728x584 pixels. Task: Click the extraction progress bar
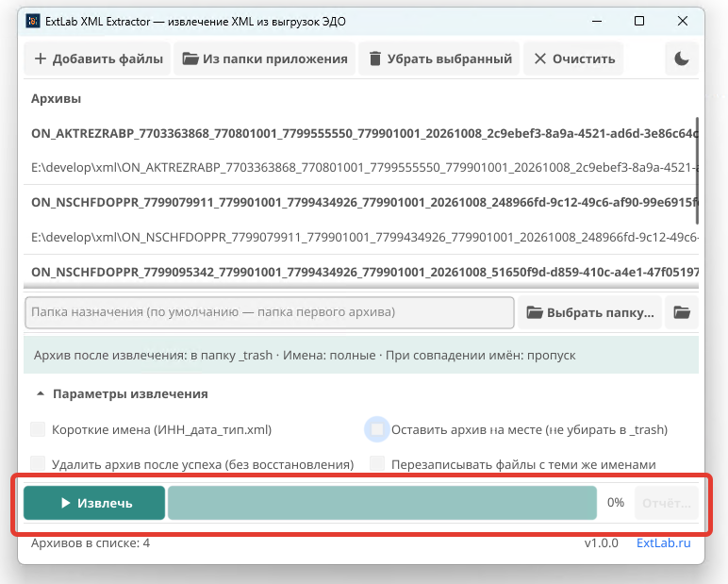[x=382, y=503]
